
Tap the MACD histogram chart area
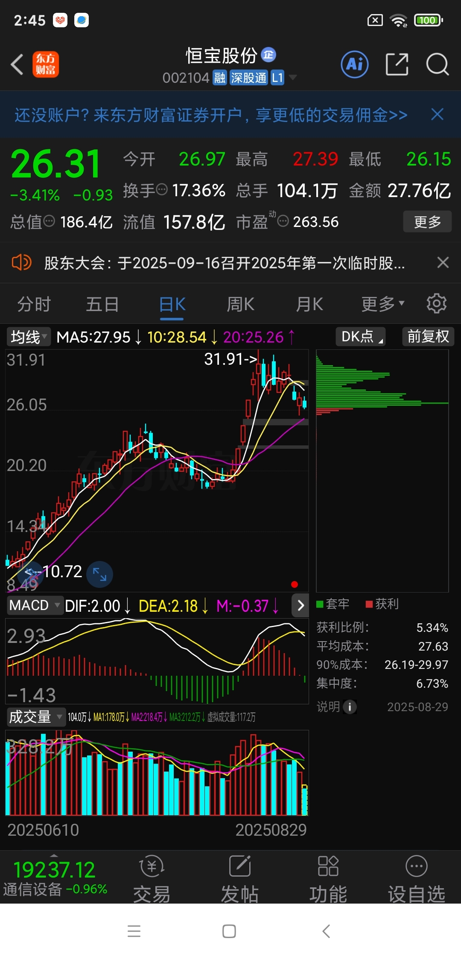(157, 660)
